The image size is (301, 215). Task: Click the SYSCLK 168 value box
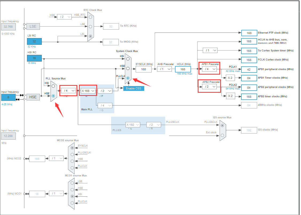coord(143,69)
